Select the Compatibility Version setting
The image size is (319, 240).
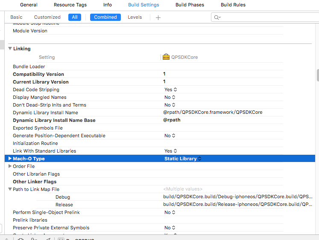pos(38,74)
